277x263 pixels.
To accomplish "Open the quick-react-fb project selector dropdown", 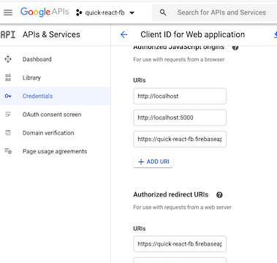I will tap(105, 12).
